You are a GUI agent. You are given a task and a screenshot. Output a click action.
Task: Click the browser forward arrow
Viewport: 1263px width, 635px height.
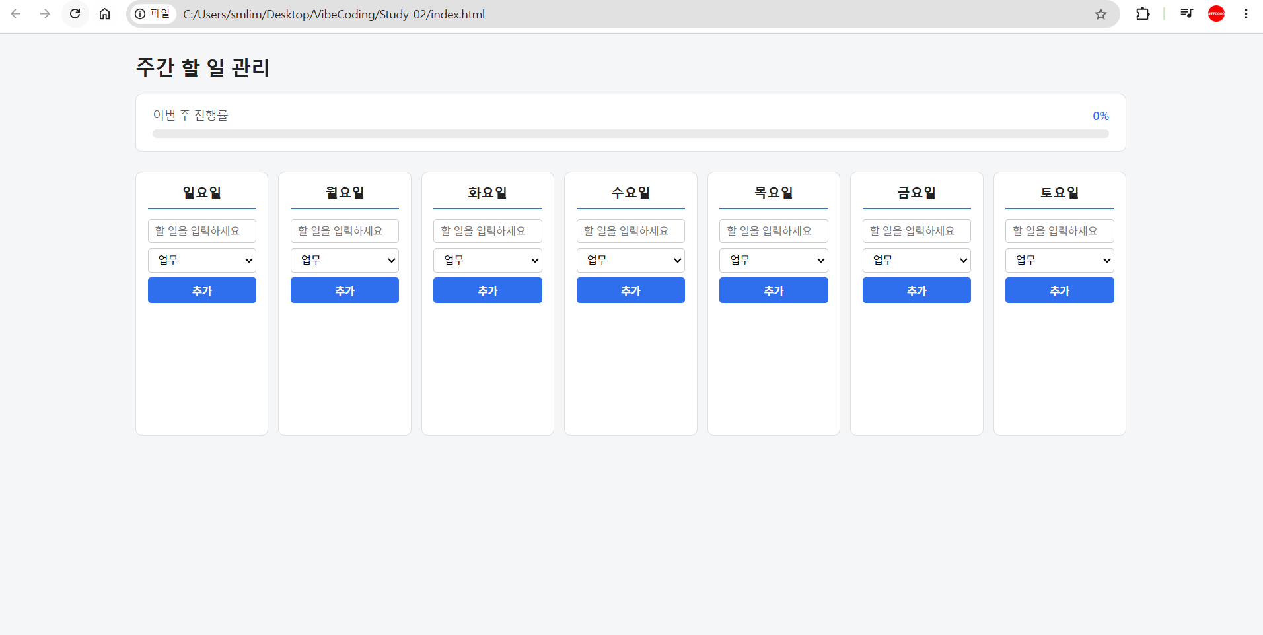tap(45, 14)
